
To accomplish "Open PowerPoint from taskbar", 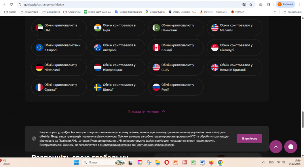I will 176,162.
